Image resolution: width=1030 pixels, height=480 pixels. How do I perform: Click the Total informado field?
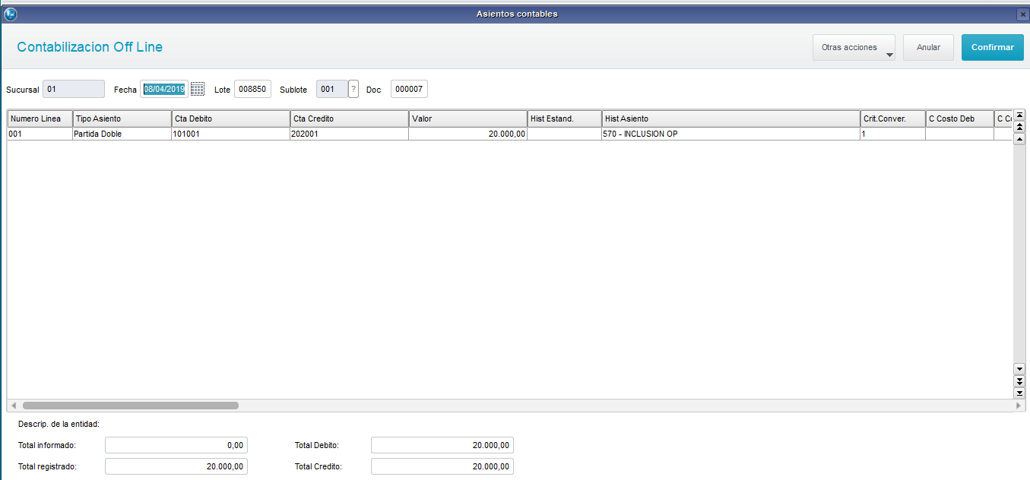(x=176, y=445)
